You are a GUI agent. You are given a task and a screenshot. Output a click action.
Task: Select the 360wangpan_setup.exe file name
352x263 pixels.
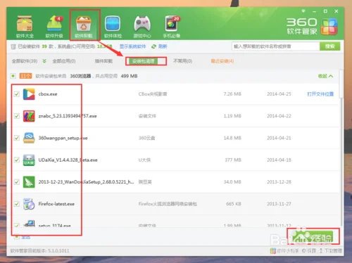[x=63, y=138]
